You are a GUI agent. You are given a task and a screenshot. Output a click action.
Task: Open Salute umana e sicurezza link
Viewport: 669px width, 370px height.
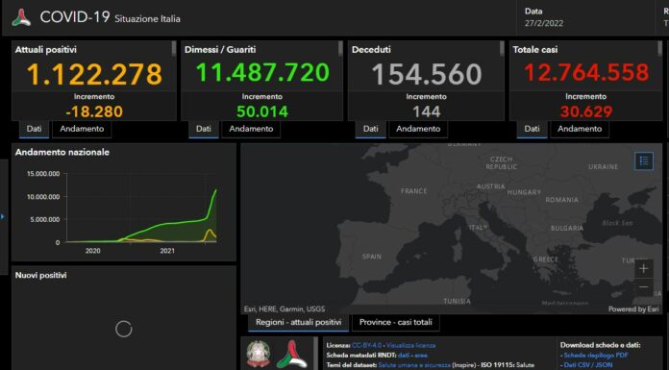[x=414, y=365]
